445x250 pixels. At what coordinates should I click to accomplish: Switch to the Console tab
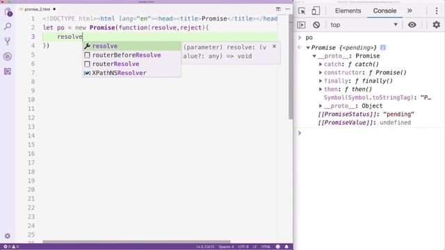385,11
